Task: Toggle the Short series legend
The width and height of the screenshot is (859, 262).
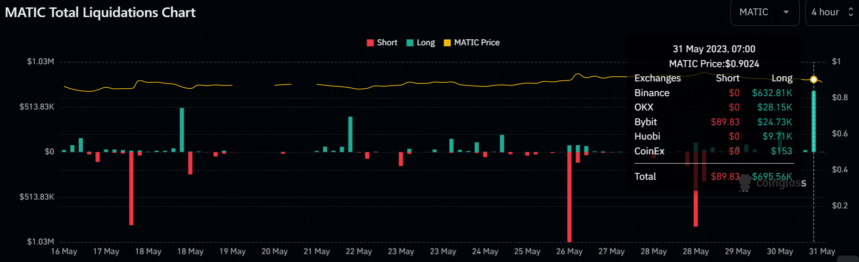Action: tap(382, 43)
